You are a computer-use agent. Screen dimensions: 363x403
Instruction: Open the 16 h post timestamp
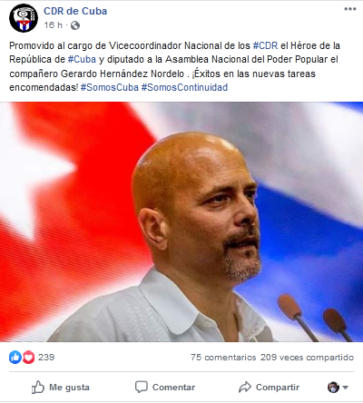[53, 25]
